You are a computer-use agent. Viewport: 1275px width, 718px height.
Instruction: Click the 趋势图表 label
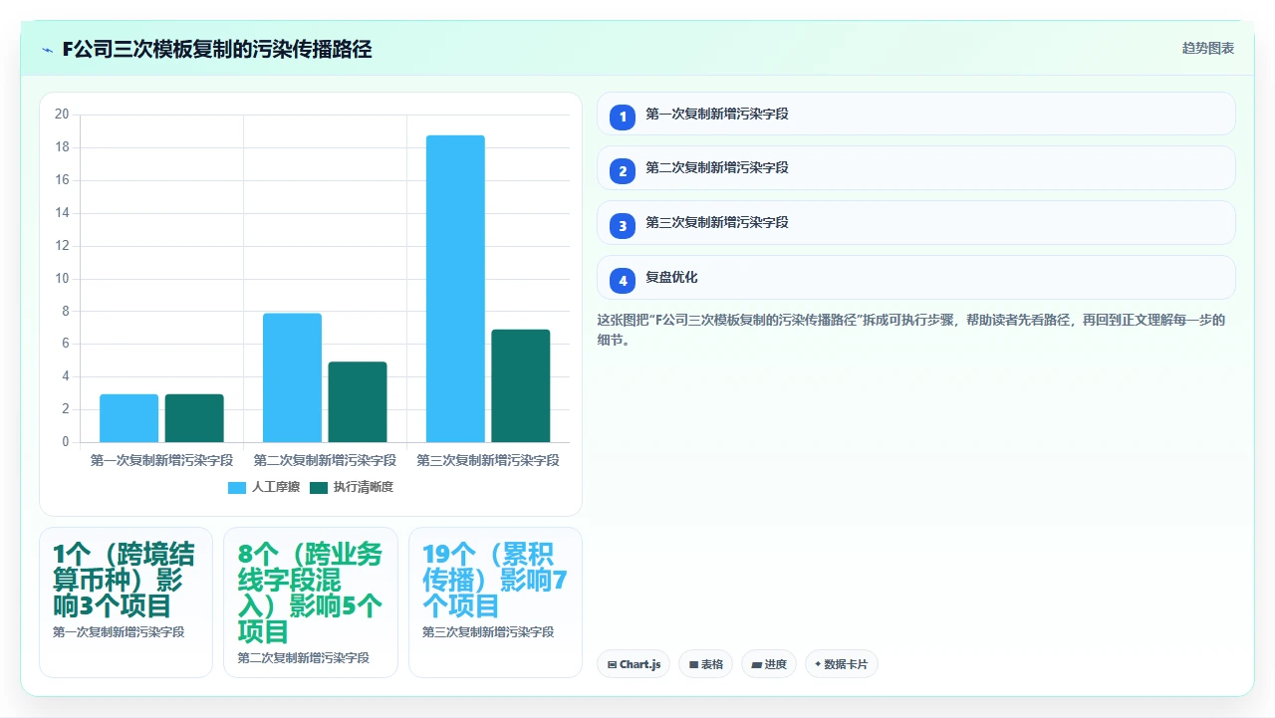pos(1208,48)
